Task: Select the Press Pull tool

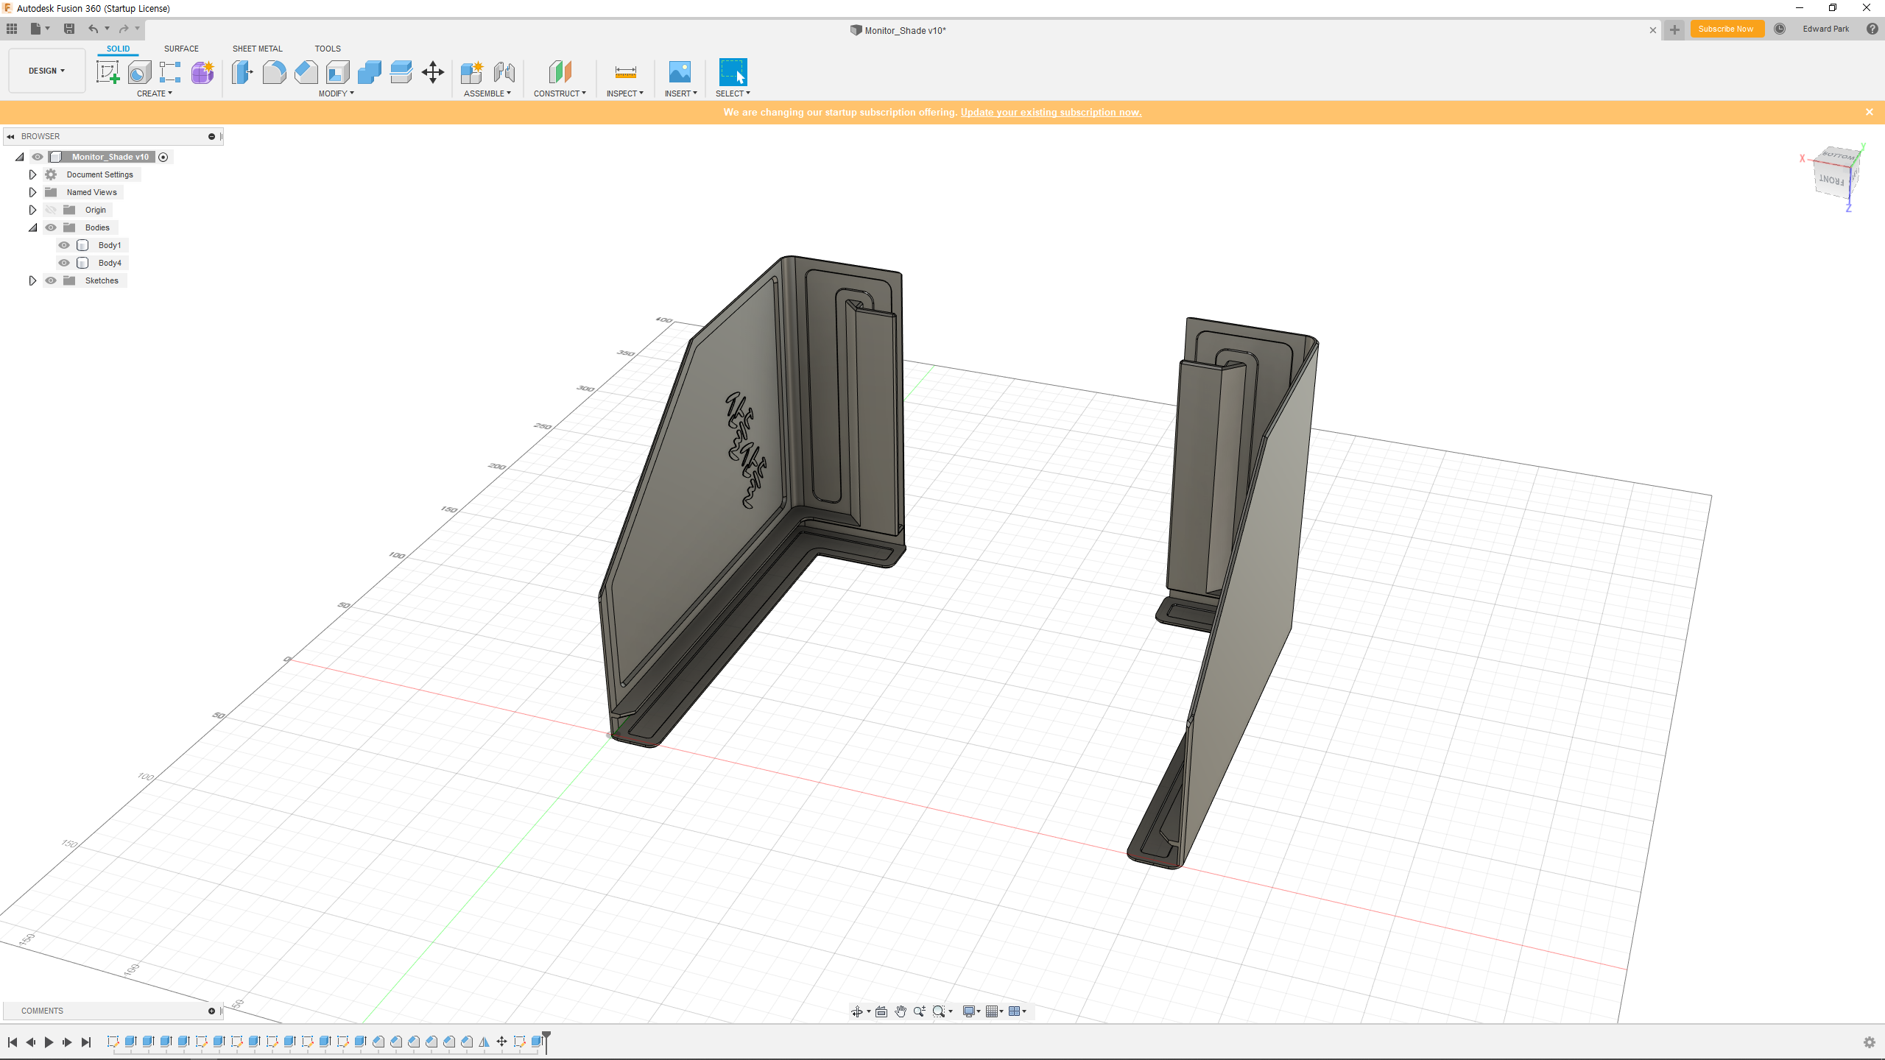Action: point(242,72)
